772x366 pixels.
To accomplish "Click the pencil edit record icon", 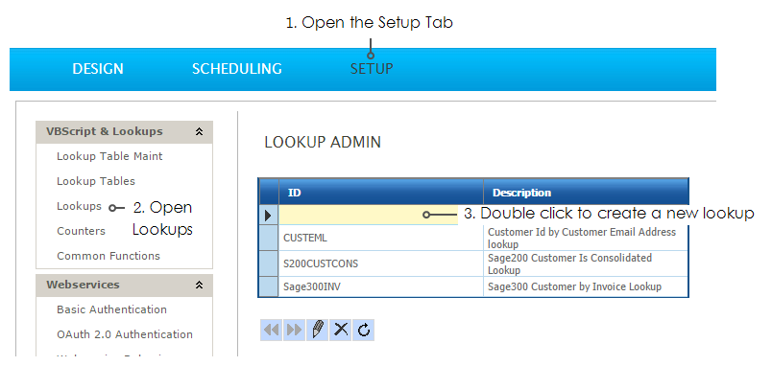I will pyautogui.click(x=318, y=330).
